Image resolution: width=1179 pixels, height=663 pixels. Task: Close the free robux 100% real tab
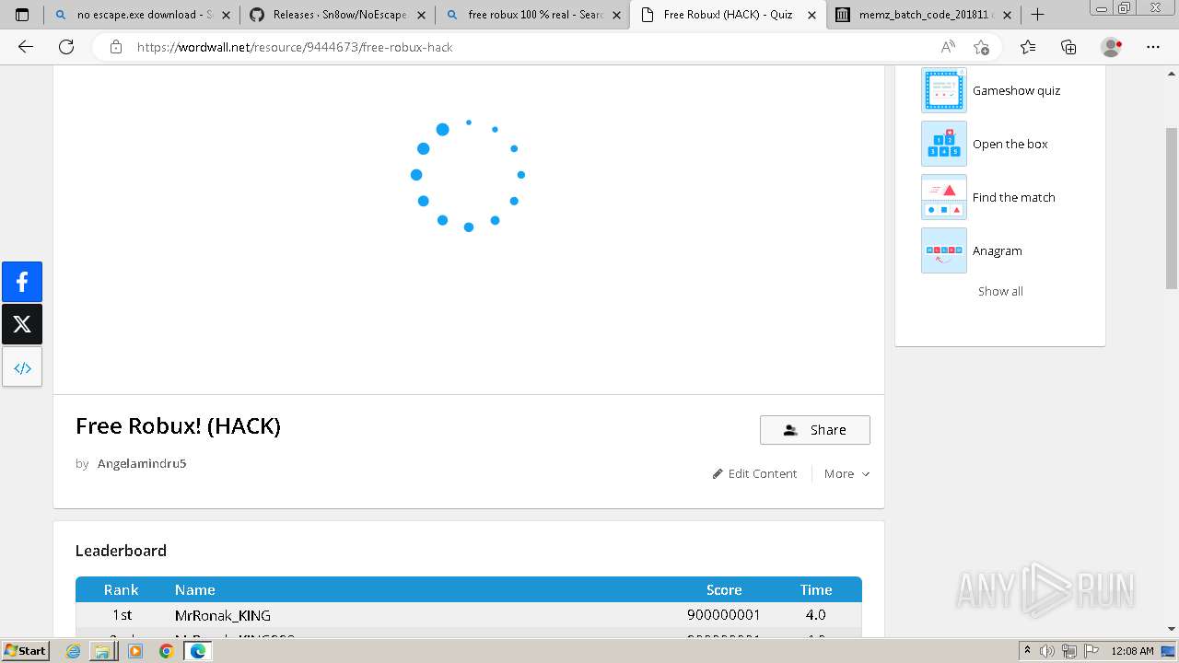coord(616,15)
